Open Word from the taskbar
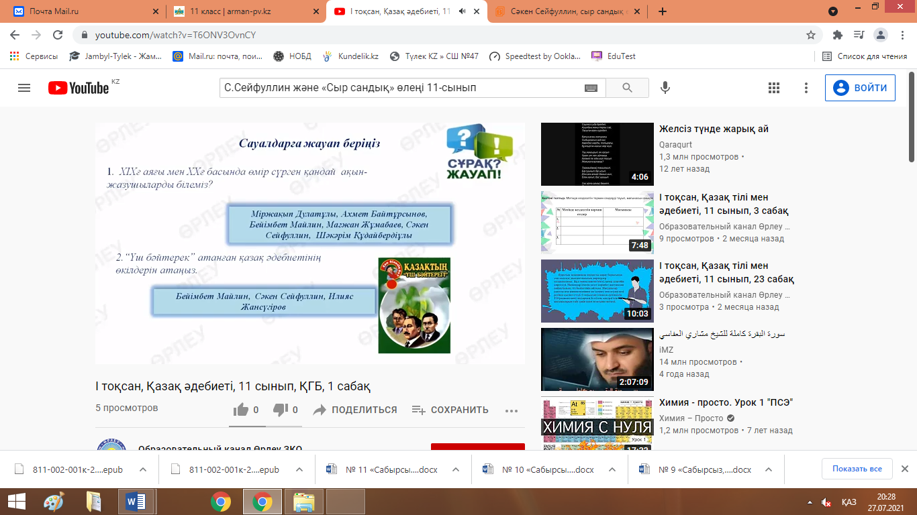The image size is (917, 515). coord(136,502)
